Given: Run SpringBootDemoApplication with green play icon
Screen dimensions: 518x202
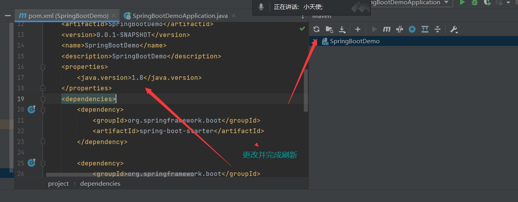Looking at the screenshot, I should click(x=462, y=3).
